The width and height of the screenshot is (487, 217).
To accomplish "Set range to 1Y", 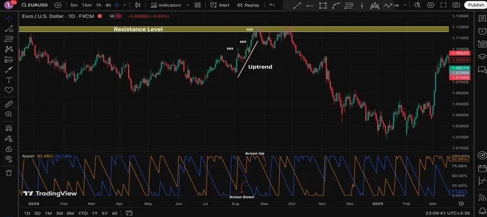I will pos(95,213).
